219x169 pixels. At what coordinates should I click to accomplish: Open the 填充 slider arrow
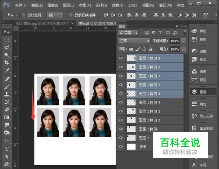click(183, 49)
